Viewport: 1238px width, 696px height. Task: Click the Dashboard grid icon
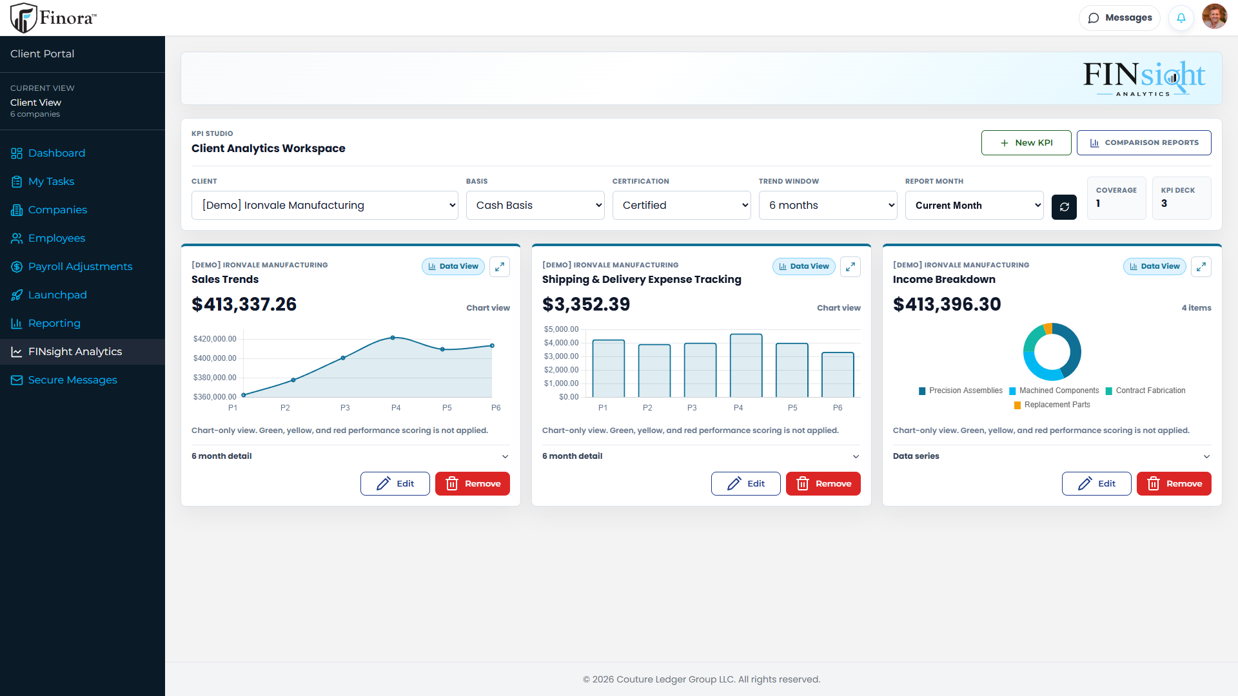pos(17,153)
